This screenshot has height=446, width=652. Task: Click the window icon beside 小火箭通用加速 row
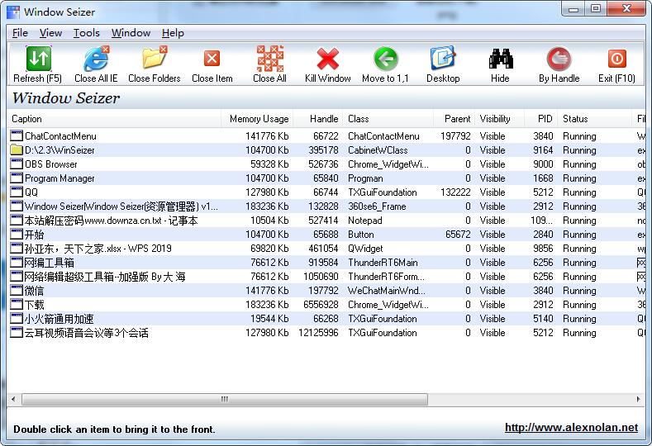pyautogui.click(x=17, y=318)
